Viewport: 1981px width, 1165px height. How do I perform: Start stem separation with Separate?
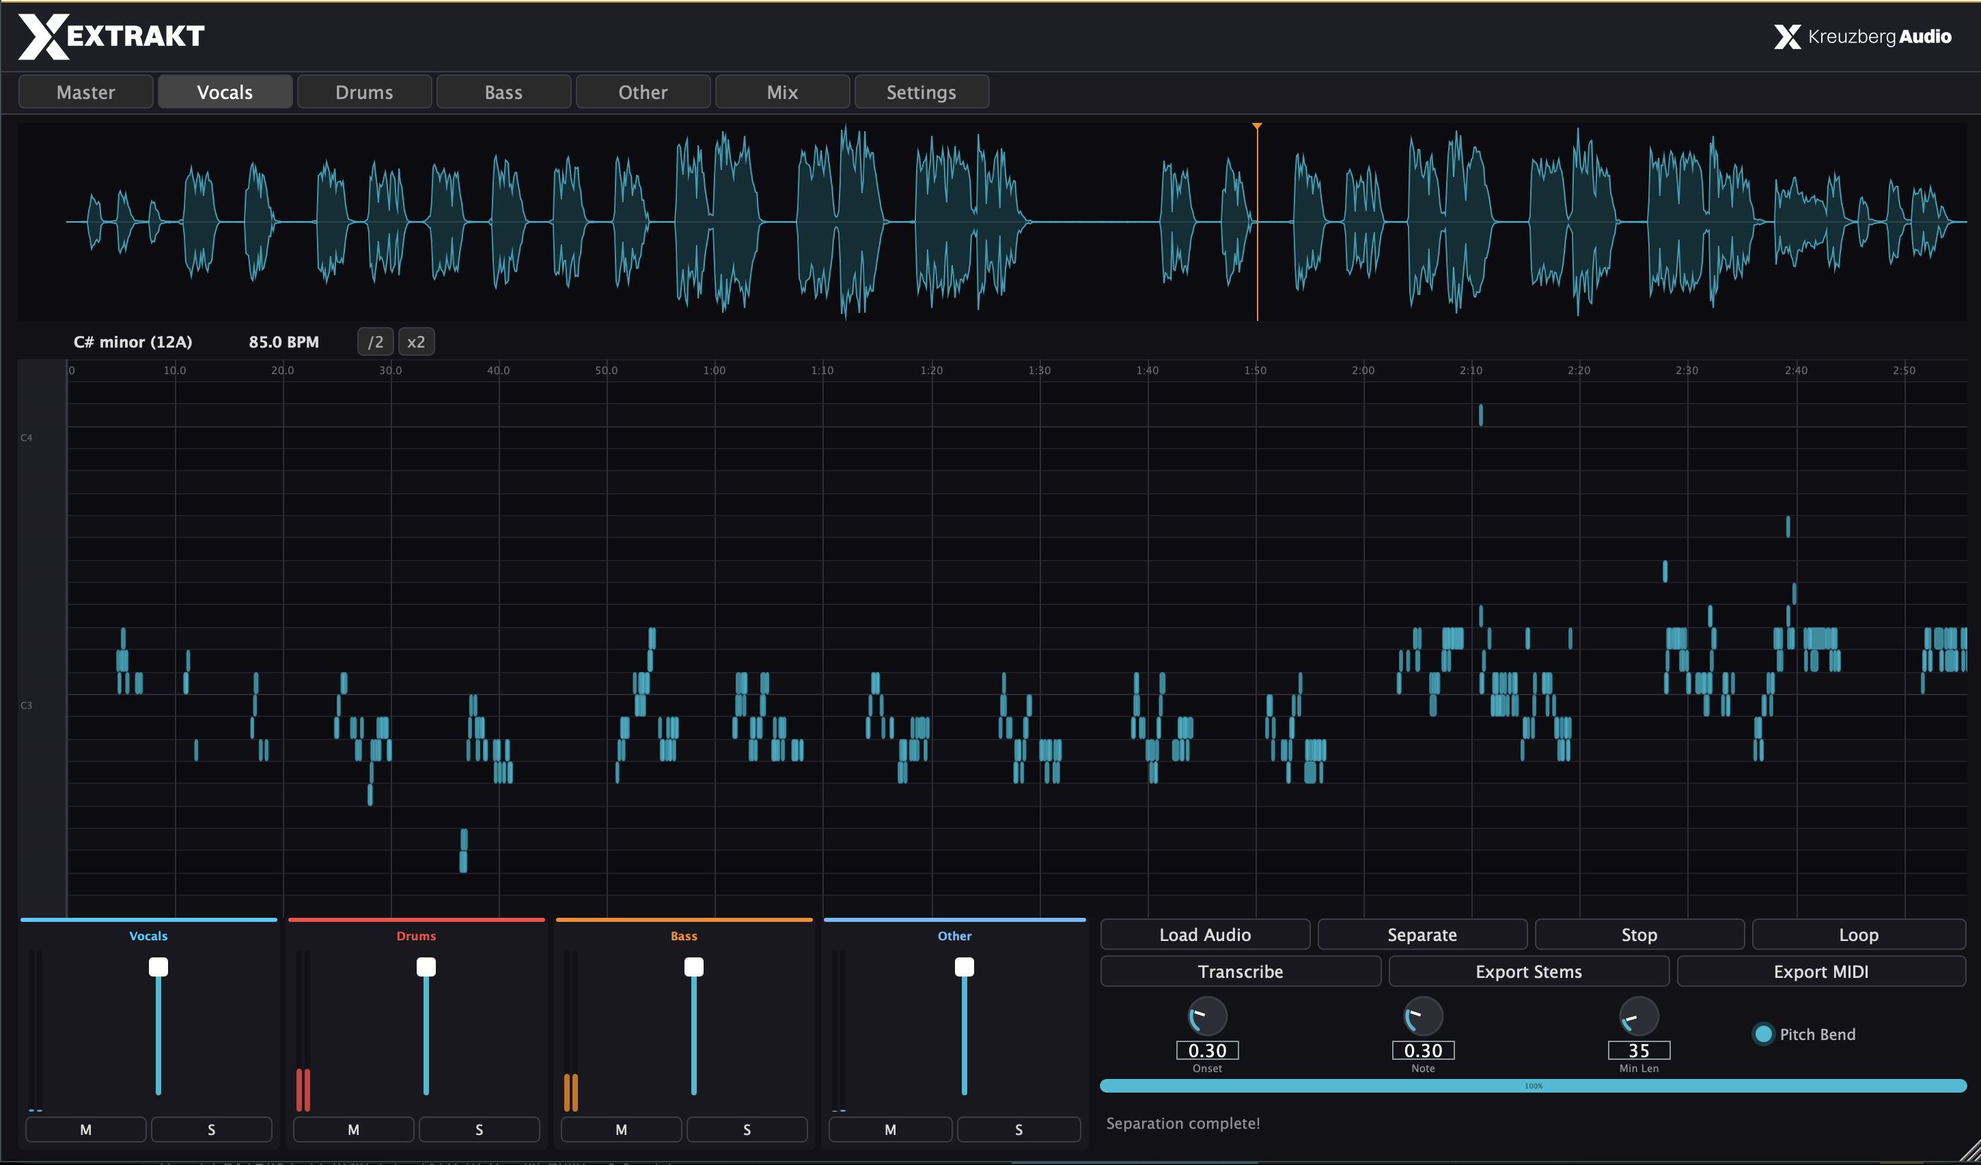1422,935
